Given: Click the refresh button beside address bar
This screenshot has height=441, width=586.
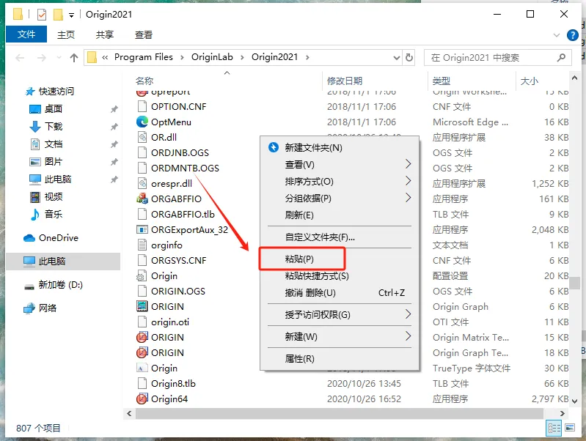Looking at the screenshot, I should tap(409, 57).
